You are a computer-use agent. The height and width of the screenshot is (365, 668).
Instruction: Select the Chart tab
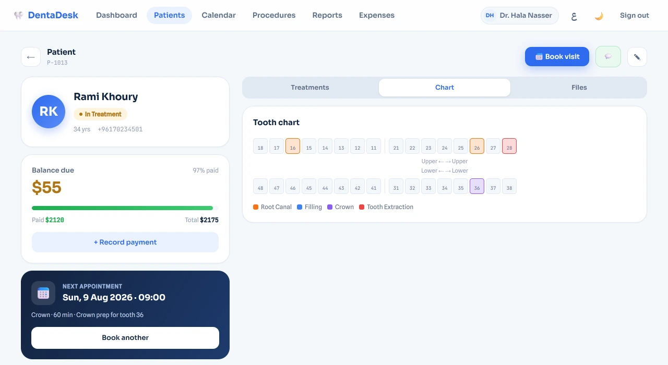445,88
